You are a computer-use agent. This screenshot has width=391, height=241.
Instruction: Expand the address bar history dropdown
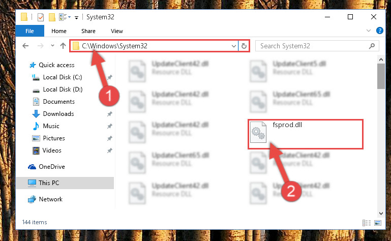234,46
